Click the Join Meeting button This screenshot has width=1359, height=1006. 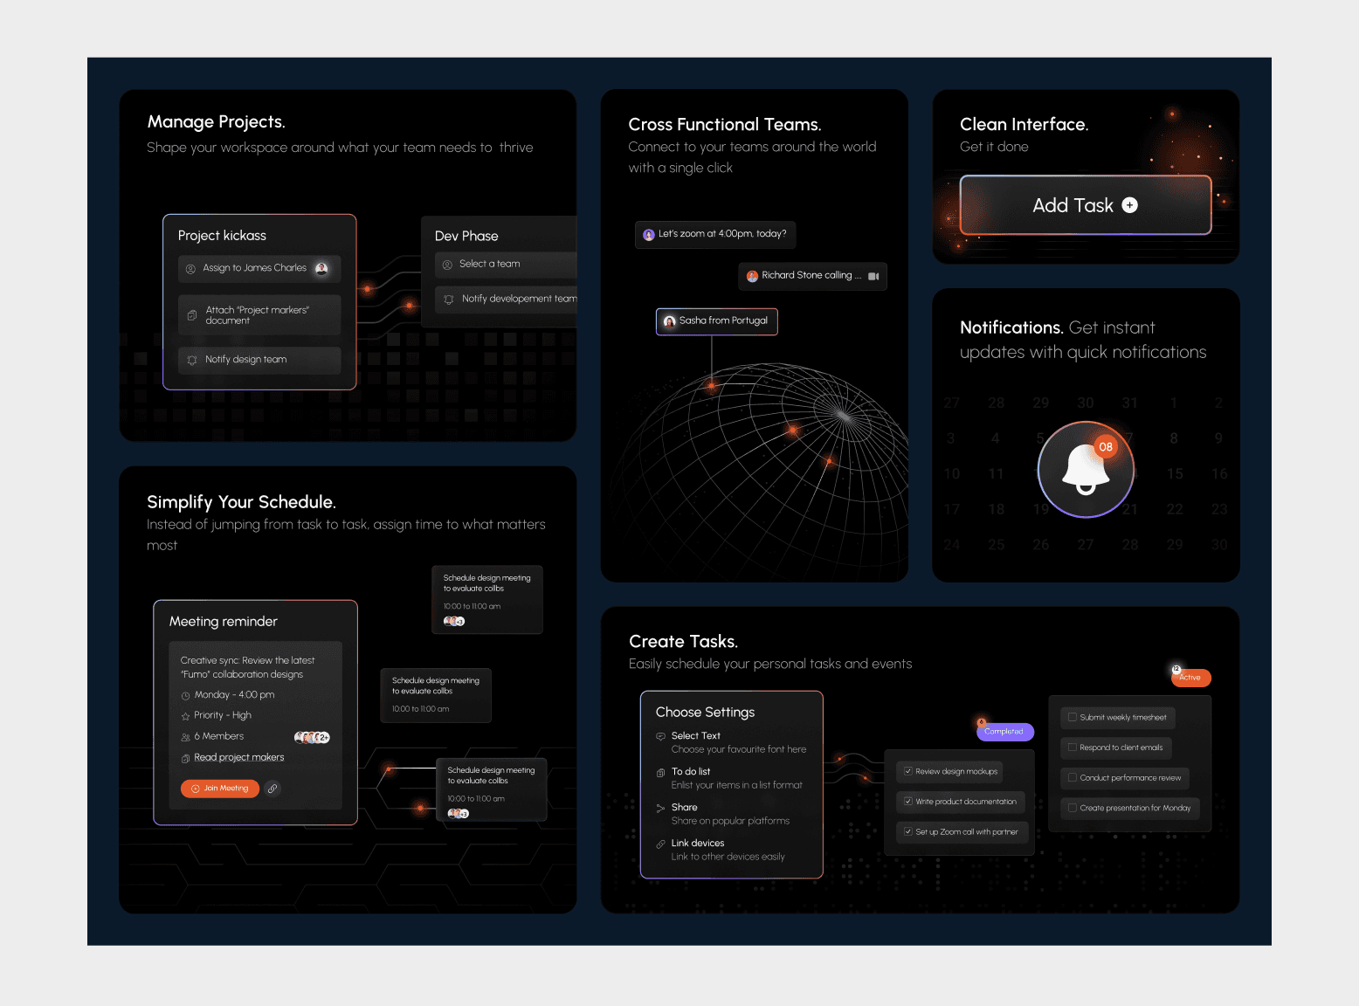point(219,789)
